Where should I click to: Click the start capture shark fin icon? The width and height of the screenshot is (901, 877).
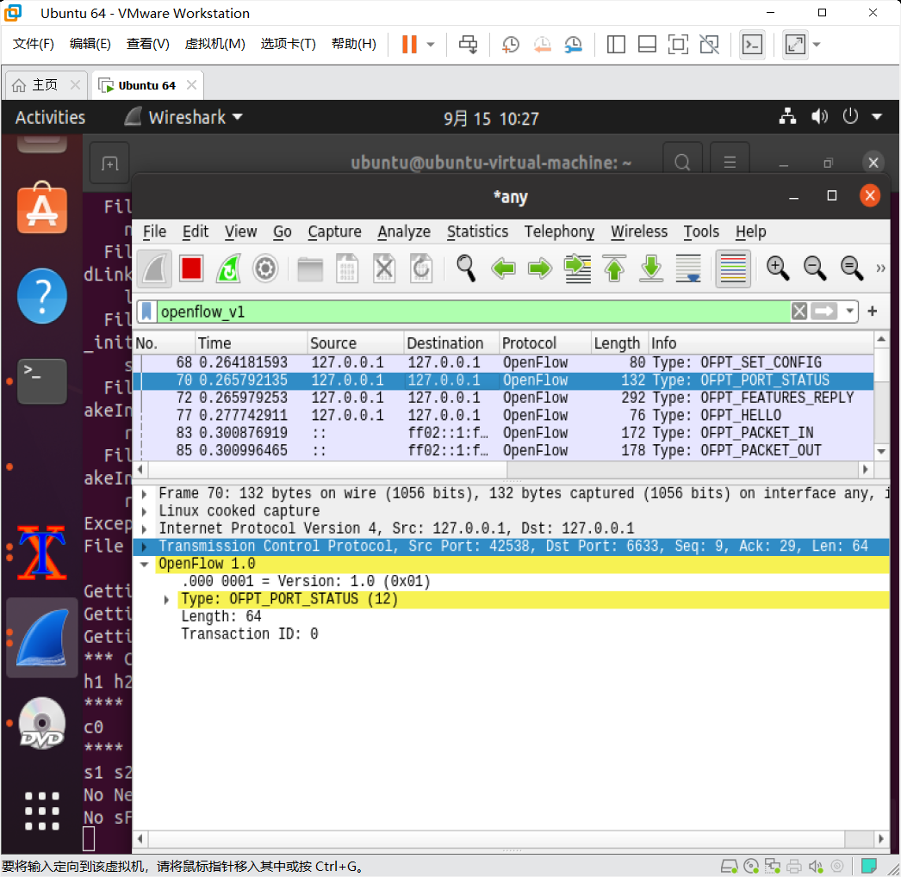tap(154, 269)
